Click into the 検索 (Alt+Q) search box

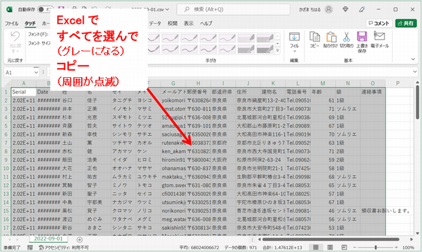click(x=233, y=10)
